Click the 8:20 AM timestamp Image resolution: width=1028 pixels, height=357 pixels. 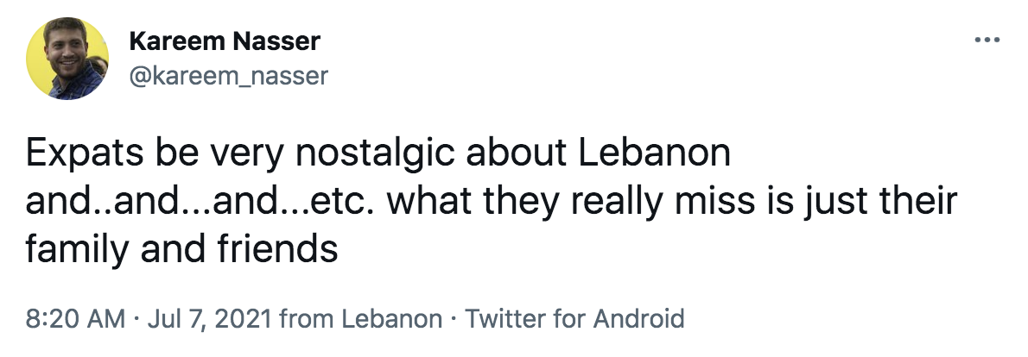tap(75, 318)
